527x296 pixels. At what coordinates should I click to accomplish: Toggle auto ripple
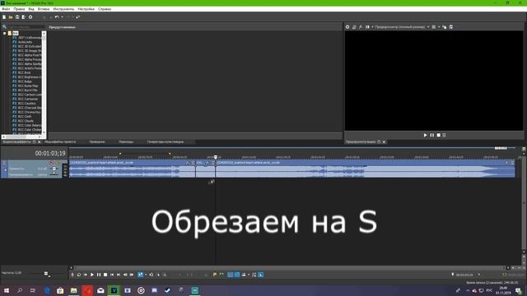(244, 275)
